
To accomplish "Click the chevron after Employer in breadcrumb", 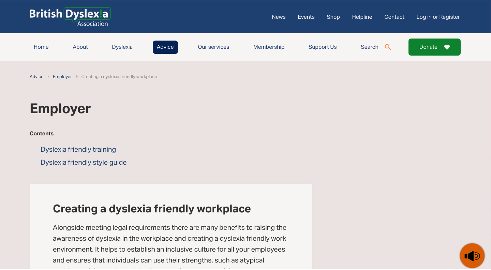I will point(76,76).
